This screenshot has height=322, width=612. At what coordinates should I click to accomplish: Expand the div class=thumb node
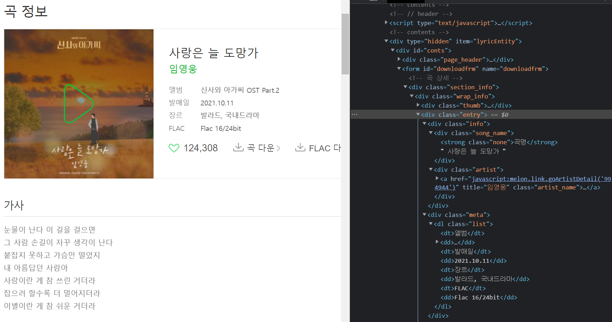point(418,105)
